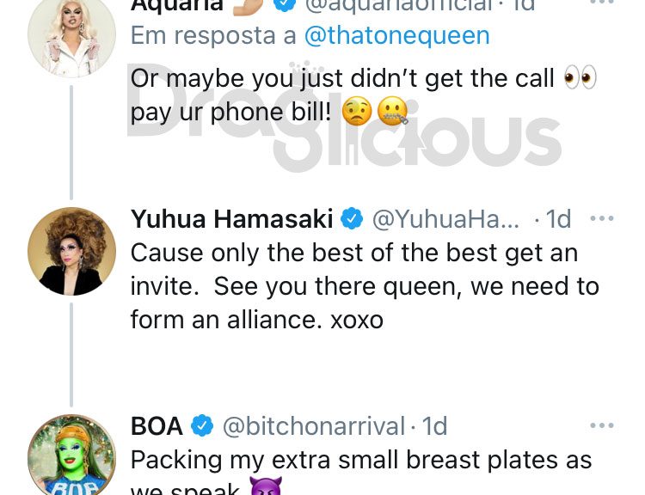645x495 pixels.
Task: Click the 1d timestamp on BOA's tweet
Action: pos(434,426)
